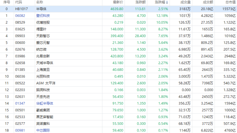The height and width of the screenshot is (133, 237).
Task: Open 壁仞科技 stock link
Action: coord(43,16)
